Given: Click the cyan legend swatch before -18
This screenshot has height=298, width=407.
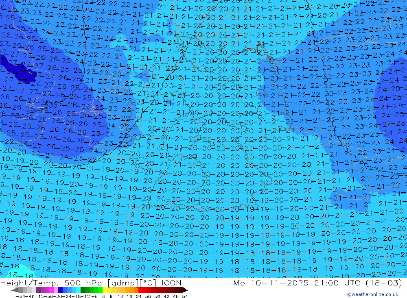Looking at the screenshot, I should (x=78, y=290).
